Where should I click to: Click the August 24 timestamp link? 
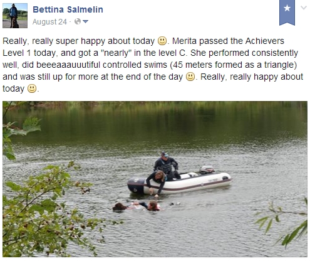49,21
